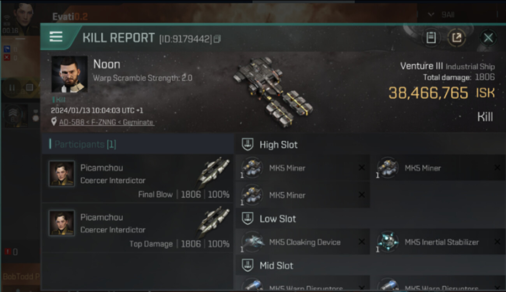Open location link AO-5B8 F-ZNNG Geminate
Viewport: 506px width, 292px height.
(x=106, y=122)
